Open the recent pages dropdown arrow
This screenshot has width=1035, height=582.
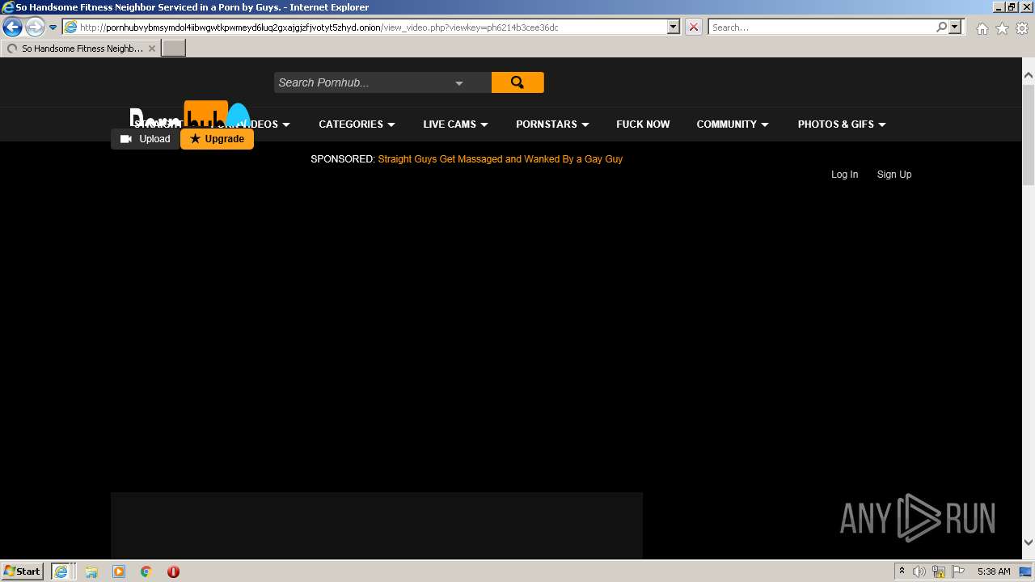pos(53,27)
